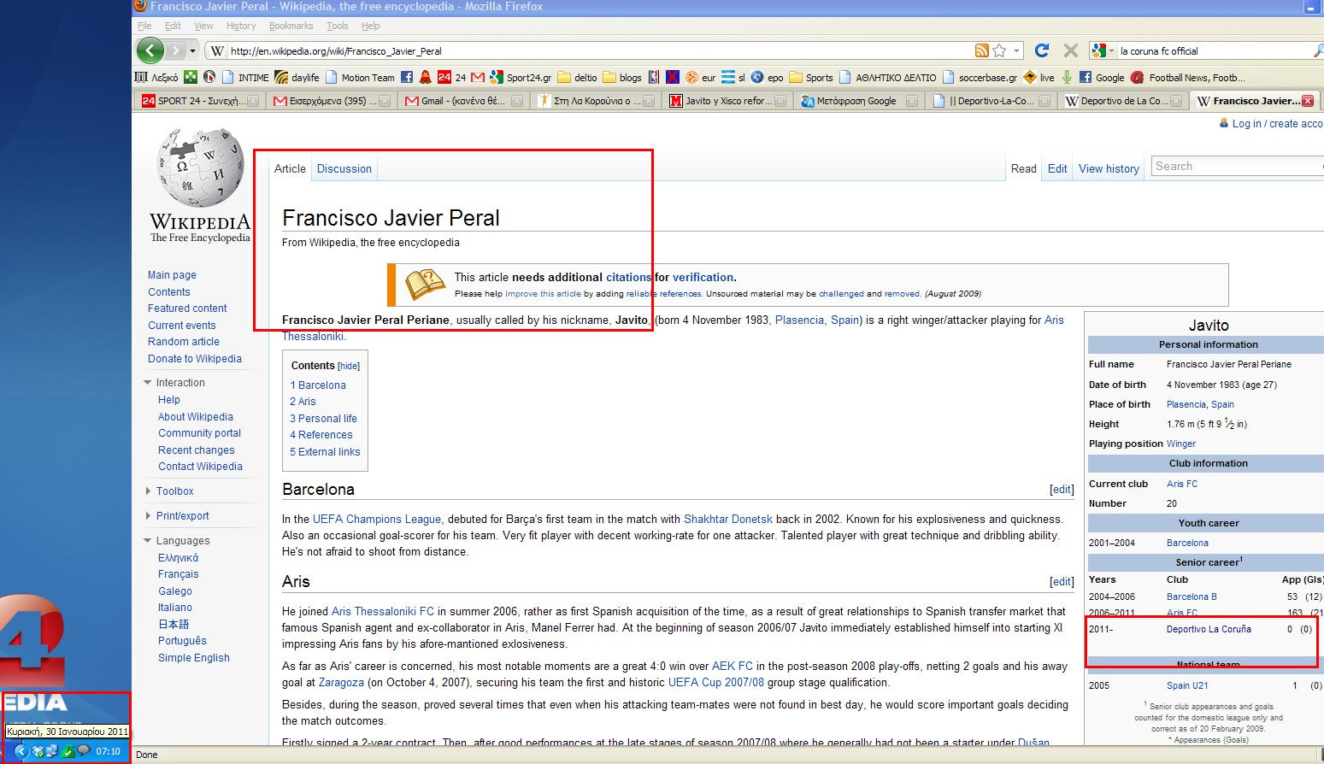Jump to 3 Personal life in Contents
Image resolution: width=1324 pixels, height=764 pixels.
pos(323,419)
